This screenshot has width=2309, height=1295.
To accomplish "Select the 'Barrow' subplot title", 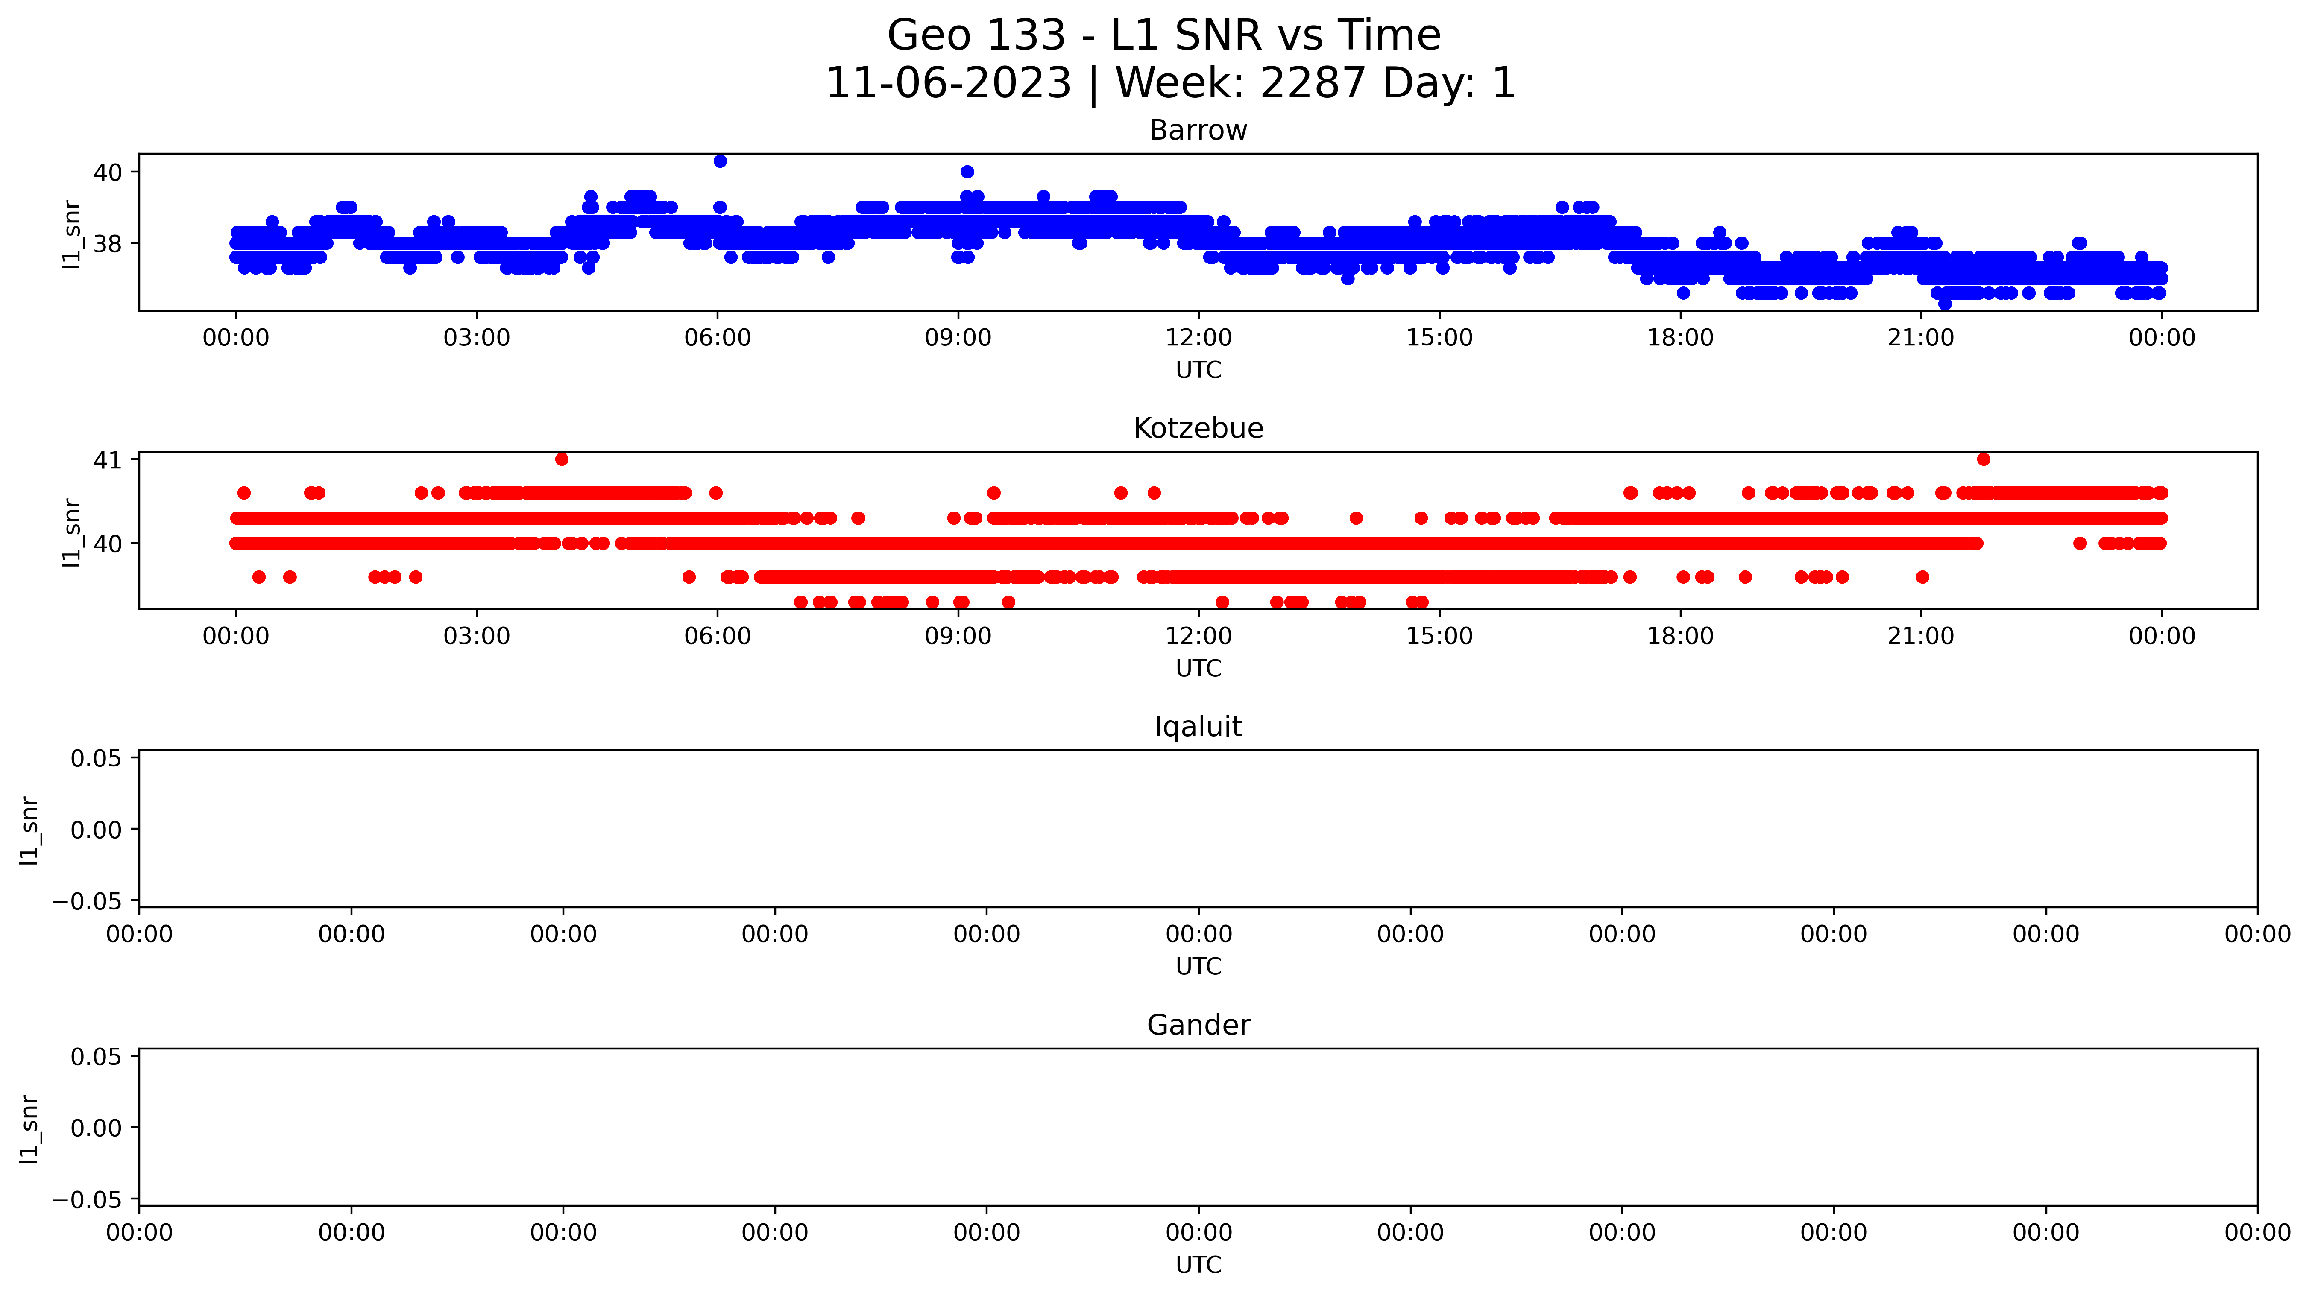I will [x=1198, y=131].
